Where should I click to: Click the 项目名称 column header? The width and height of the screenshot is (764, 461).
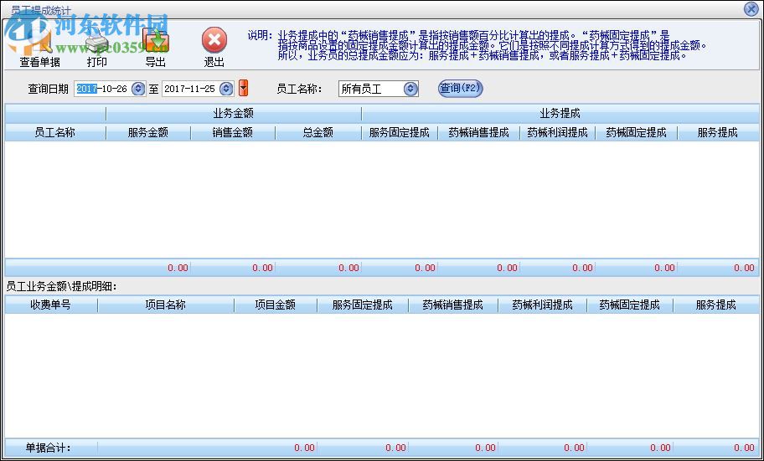pyautogui.click(x=166, y=305)
